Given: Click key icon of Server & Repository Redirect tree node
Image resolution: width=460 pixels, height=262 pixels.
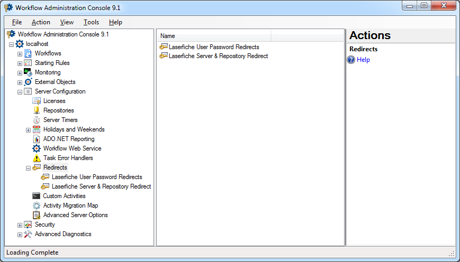Looking at the screenshot, I should [x=45, y=186].
